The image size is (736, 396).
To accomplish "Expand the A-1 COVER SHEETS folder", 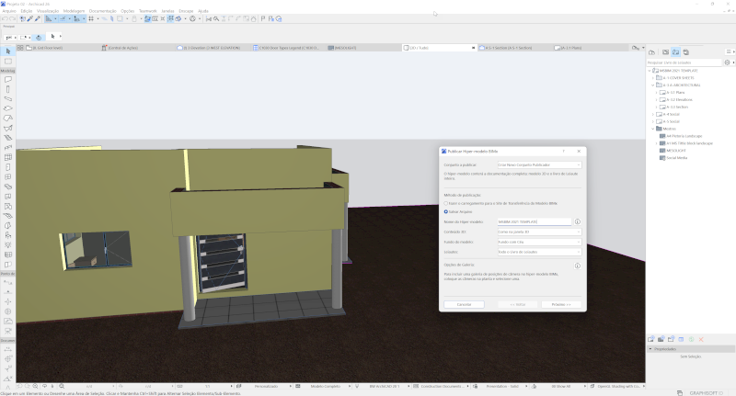I will 654,77.
